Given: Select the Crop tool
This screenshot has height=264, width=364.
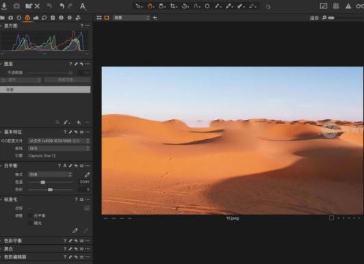Looking at the screenshot, I should click(x=173, y=6).
